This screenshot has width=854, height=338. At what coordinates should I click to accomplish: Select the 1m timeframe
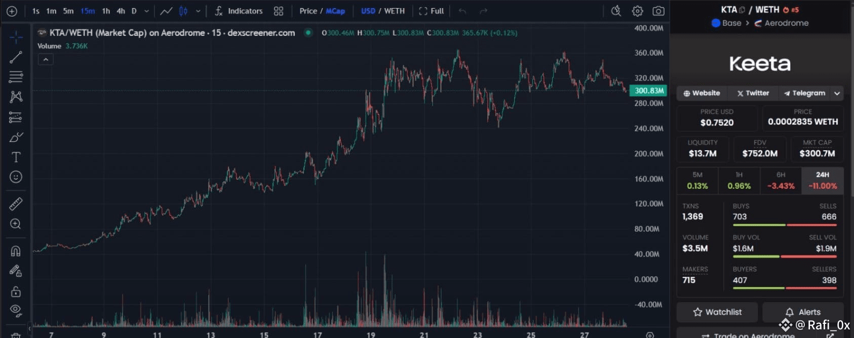pyautogui.click(x=52, y=11)
